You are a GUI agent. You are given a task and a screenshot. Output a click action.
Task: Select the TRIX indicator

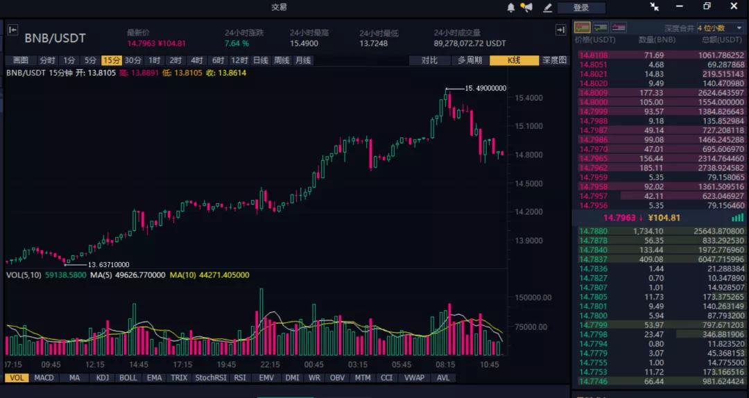[x=179, y=378]
